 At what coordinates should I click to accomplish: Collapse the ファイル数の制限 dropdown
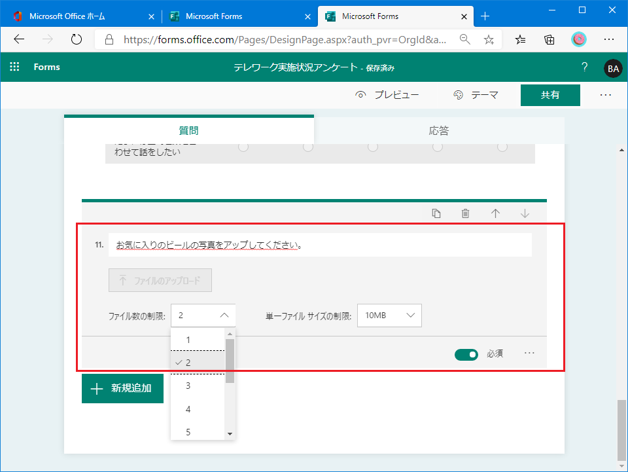click(203, 315)
